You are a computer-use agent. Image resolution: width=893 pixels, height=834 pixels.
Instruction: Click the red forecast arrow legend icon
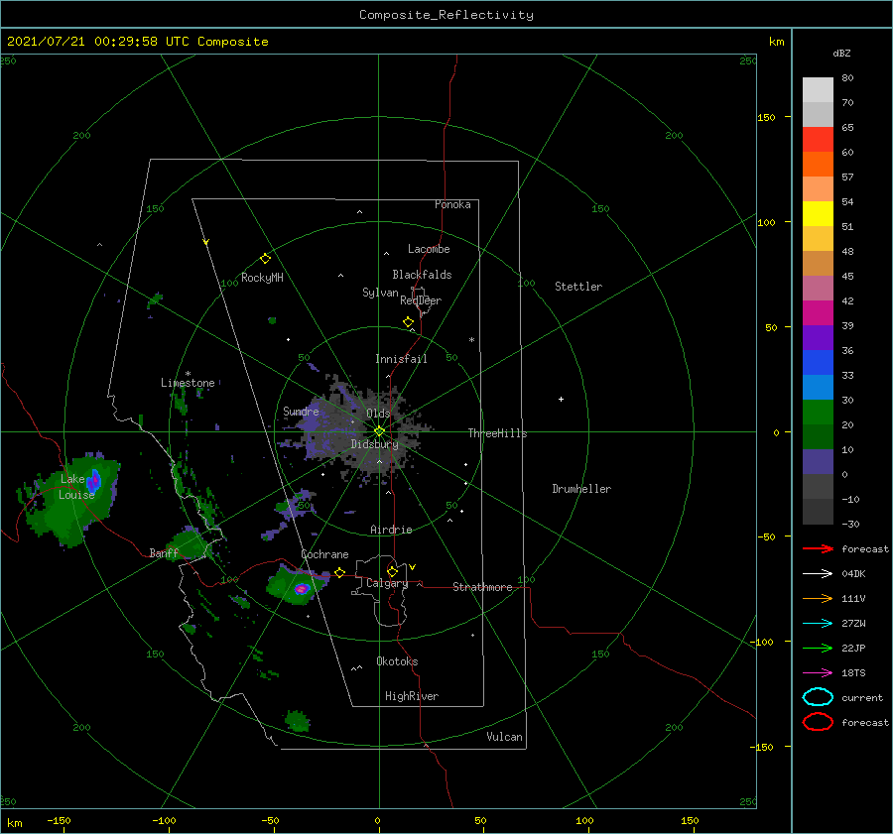click(818, 548)
